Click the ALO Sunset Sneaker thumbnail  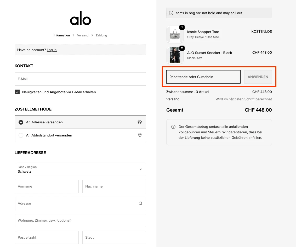coord(175,55)
